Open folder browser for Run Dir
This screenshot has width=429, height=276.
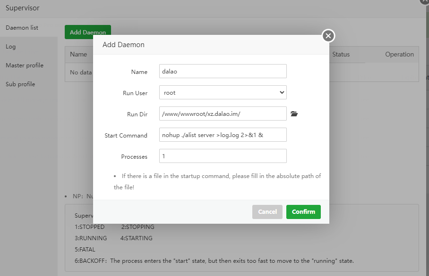coord(294,114)
